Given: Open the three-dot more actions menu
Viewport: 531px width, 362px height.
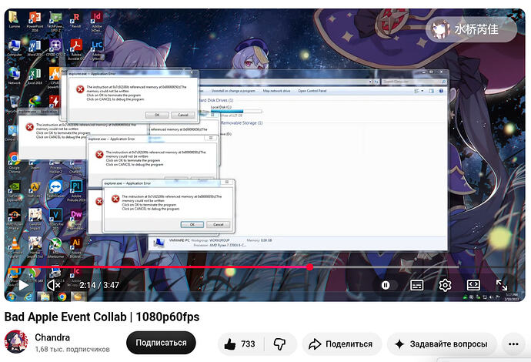Looking at the screenshot, I should pyautogui.click(x=513, y=344).
